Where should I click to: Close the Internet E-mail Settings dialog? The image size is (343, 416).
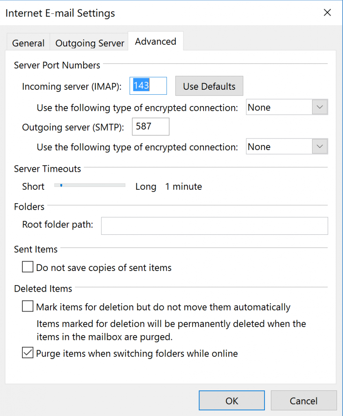pyautogui.click(x=327, y=13)
